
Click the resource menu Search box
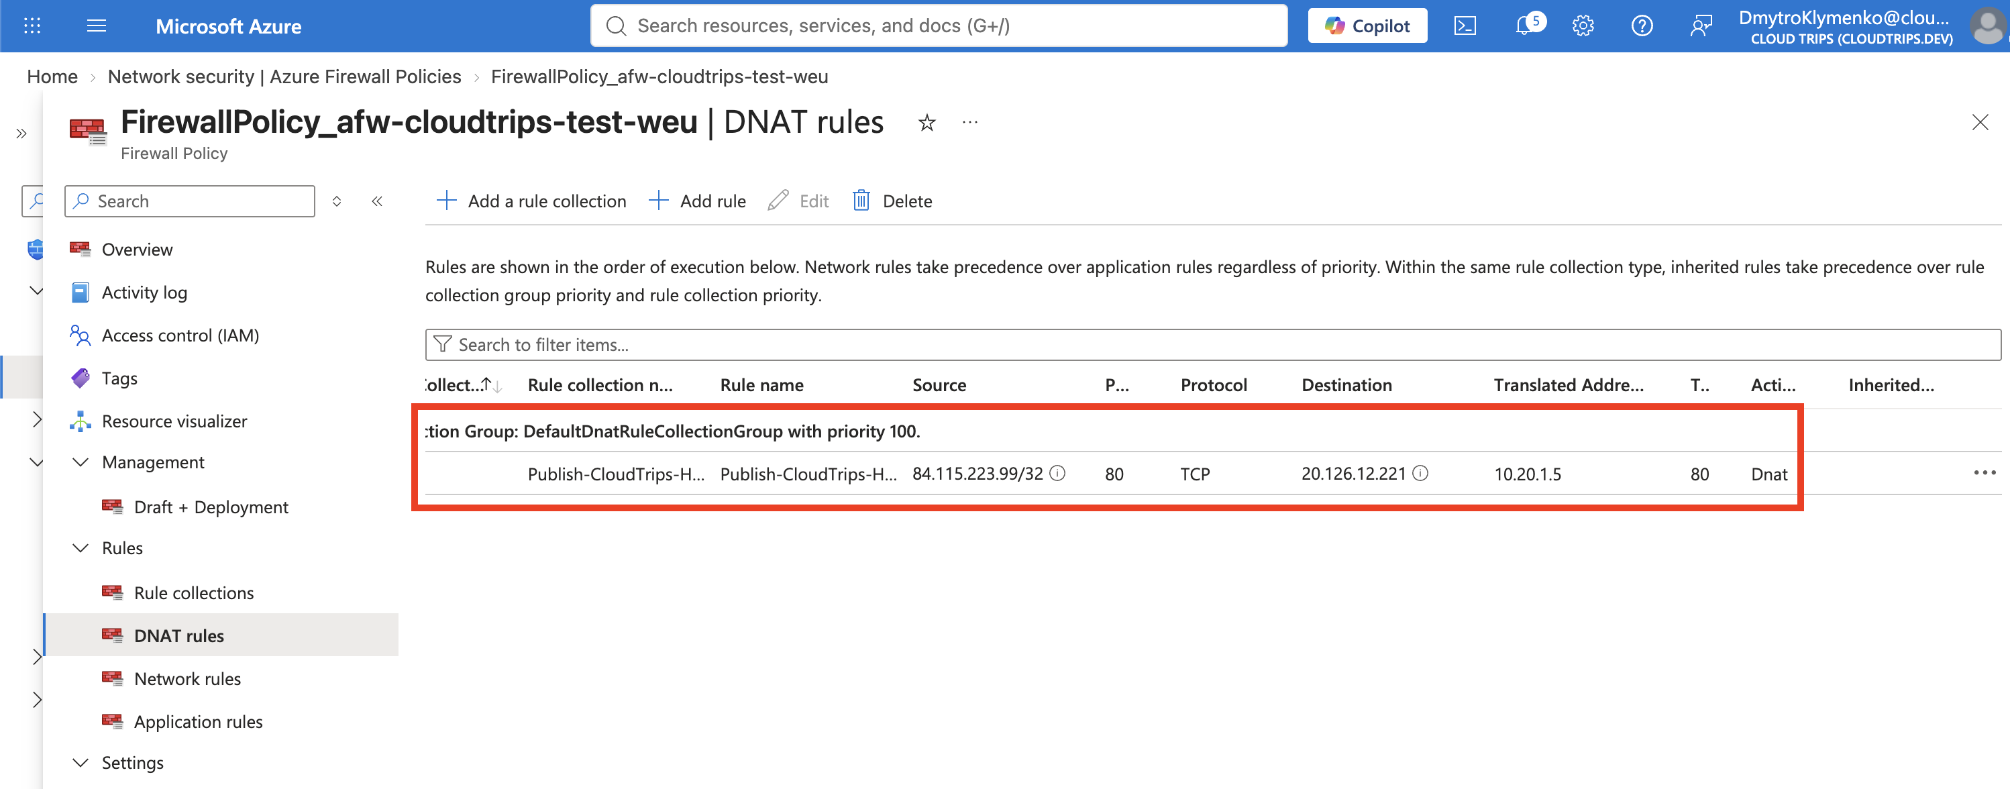[190, 201]
